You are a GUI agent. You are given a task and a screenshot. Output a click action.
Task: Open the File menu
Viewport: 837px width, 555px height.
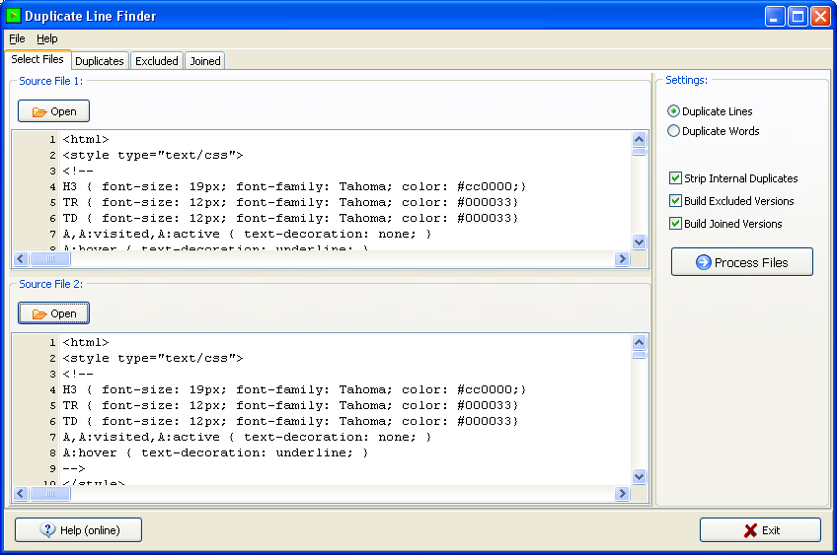(17, 38)
